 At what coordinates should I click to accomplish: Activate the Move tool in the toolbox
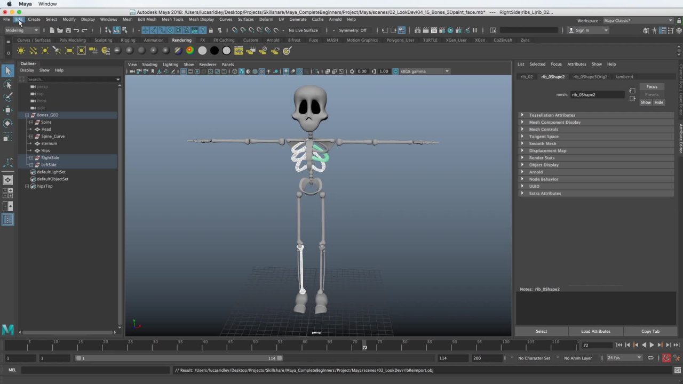tap(7, 110)
